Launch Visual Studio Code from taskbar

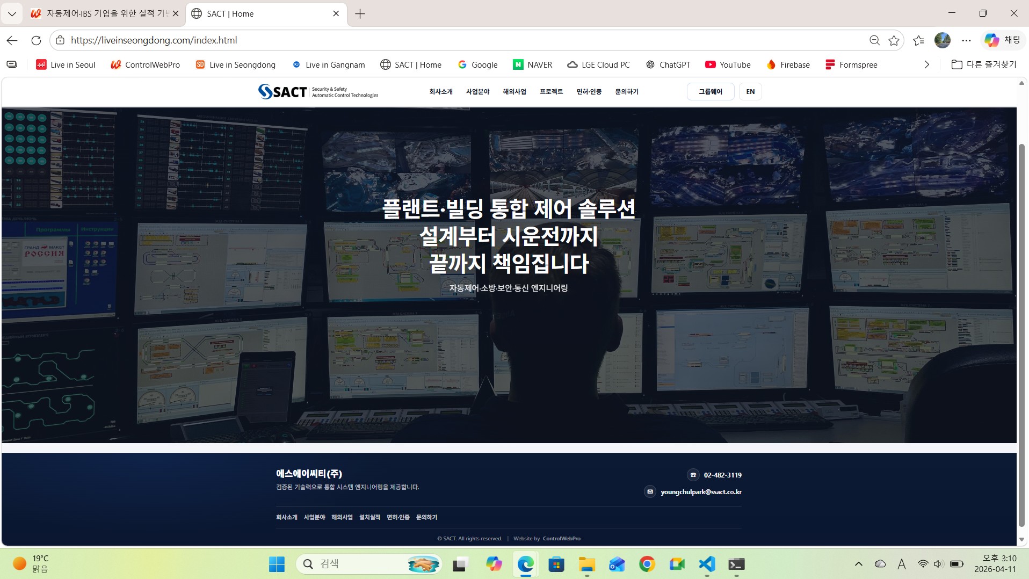coord(706,564)
